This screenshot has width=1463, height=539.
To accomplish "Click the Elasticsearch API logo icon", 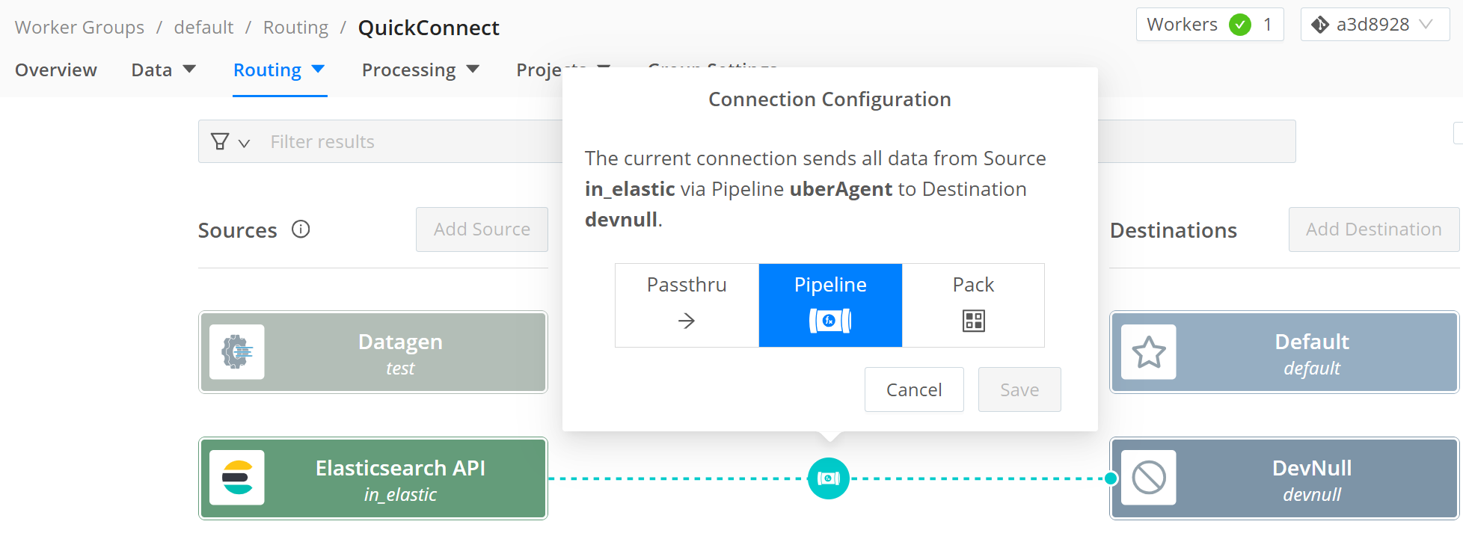I will pos(237,478).
